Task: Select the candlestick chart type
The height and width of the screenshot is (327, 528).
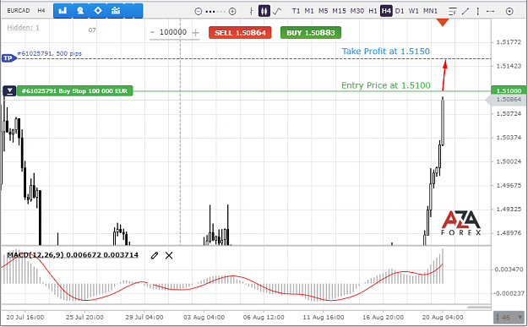Action: coord(264,11)
